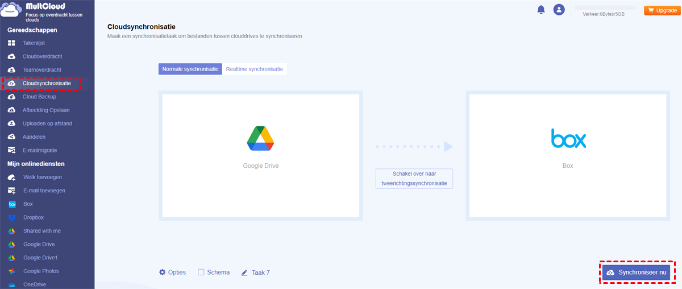
Task: Click the Aandelen share icon
Action: [11, 137]
